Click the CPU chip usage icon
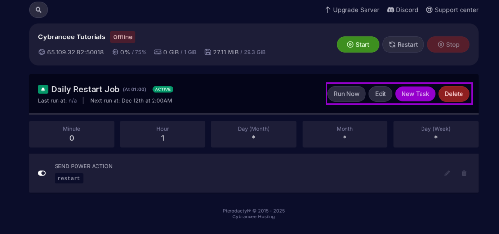499x234 pixels. 115,52
